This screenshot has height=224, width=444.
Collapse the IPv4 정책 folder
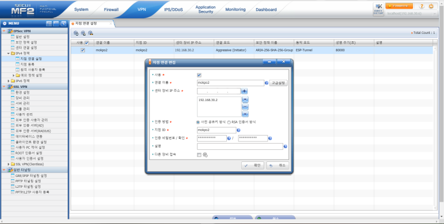9,53
